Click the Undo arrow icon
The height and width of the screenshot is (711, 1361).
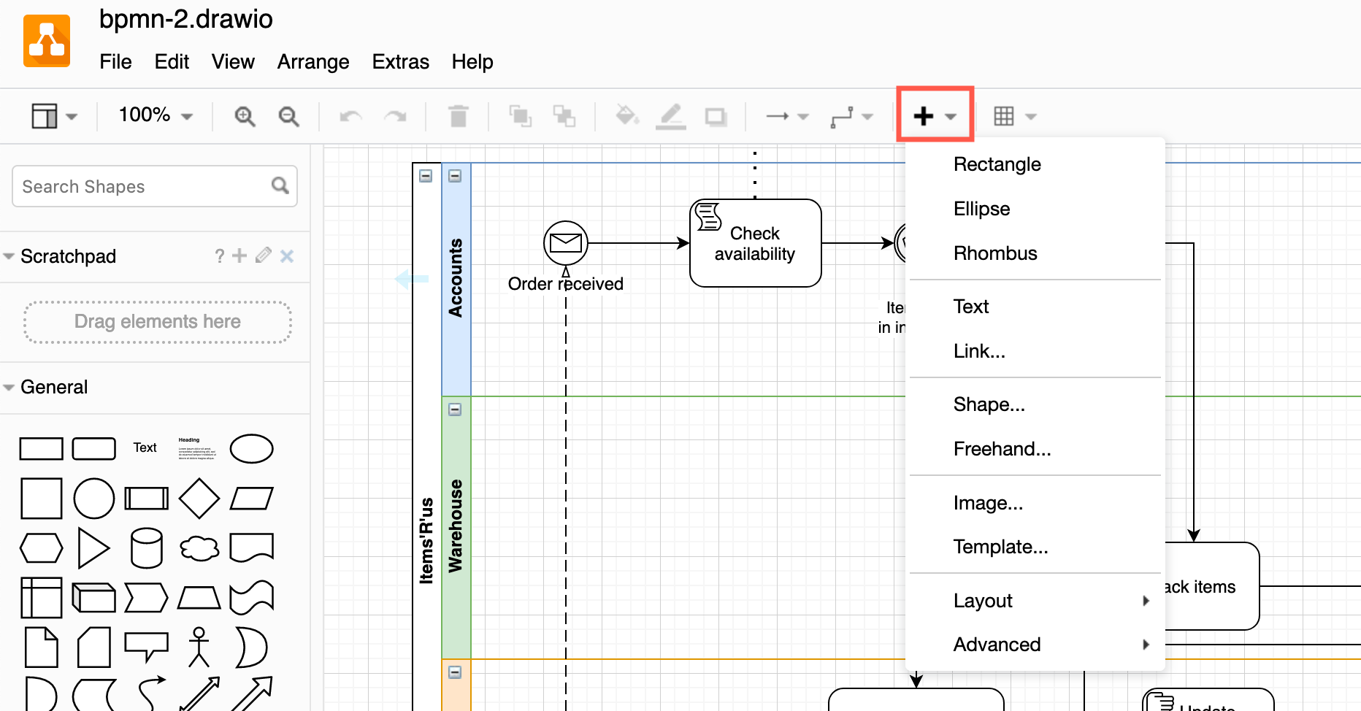point(350,115)
